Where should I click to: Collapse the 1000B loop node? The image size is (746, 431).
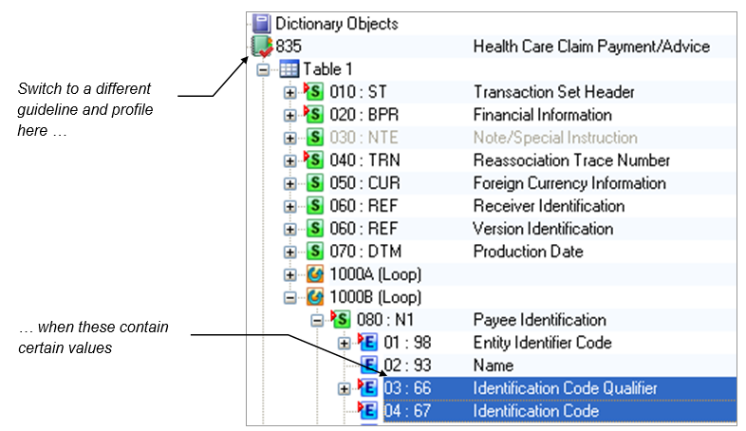point(290,297)
